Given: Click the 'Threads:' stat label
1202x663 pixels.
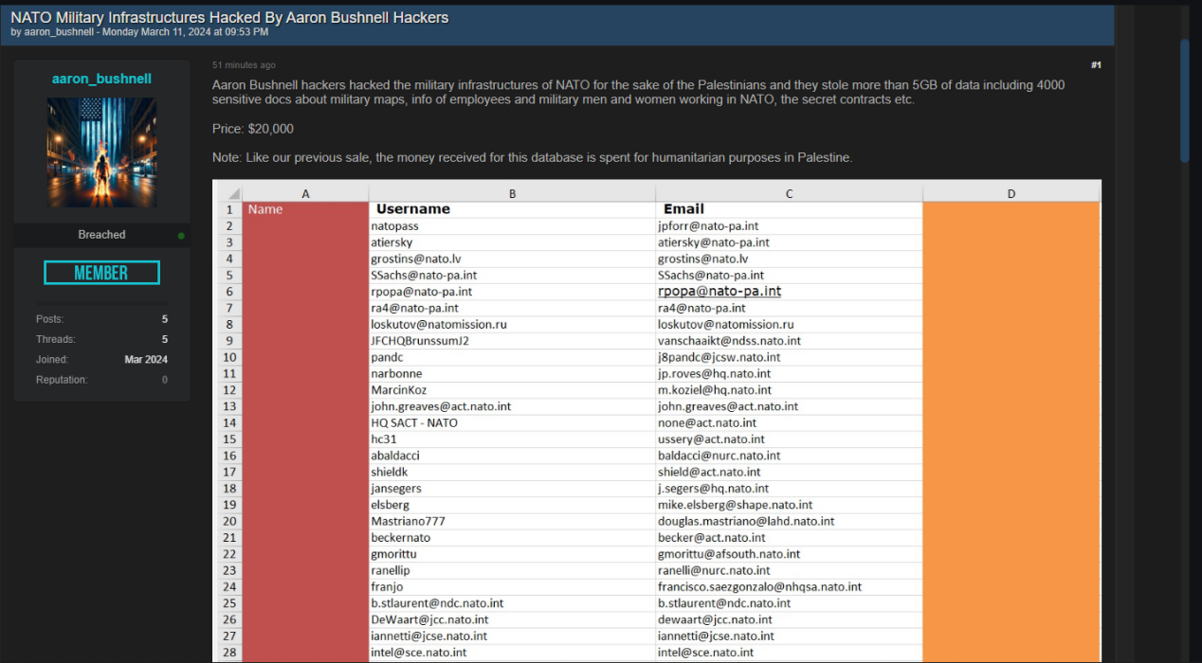Looking at the screenshot, I should point(56,339).
